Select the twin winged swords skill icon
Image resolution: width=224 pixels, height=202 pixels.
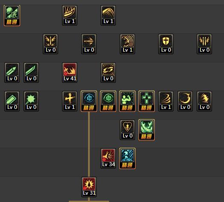tap(204, 44)
